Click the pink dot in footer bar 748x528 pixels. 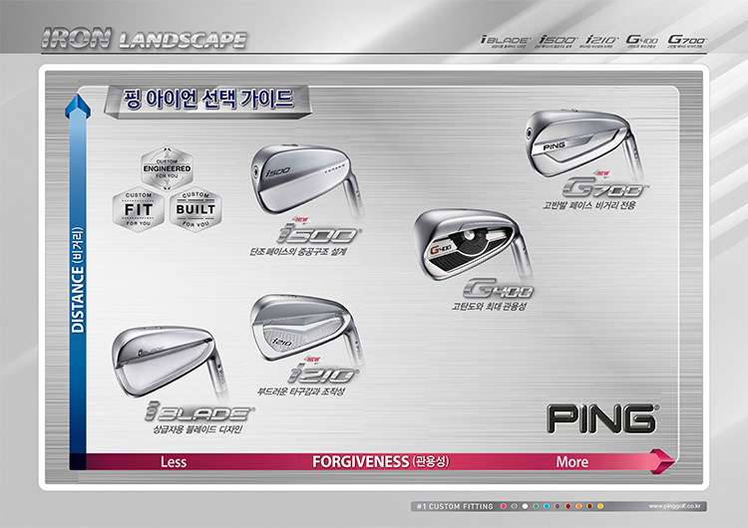[504, 506]
